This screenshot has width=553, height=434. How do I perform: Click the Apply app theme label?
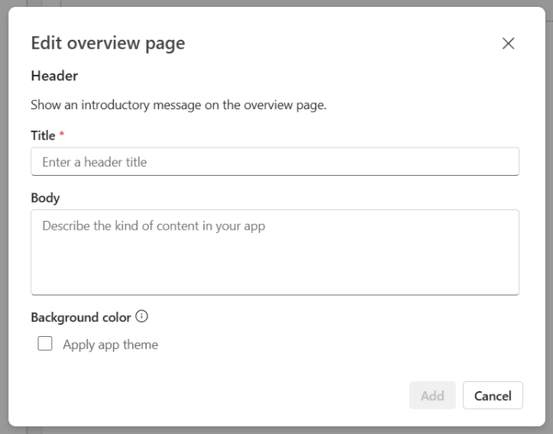click(x=111, y=345)
